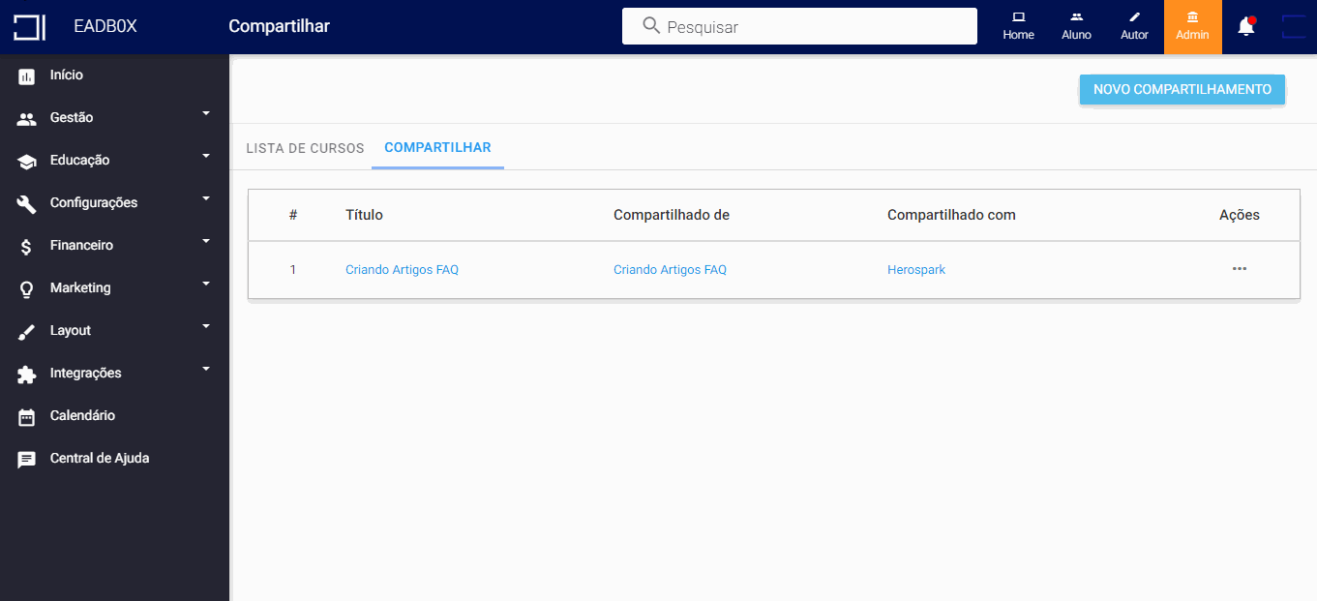1317x601 pixels.
Task: Click the Gestão people icon
Action: pyautogui.click(x=27, y=118)
